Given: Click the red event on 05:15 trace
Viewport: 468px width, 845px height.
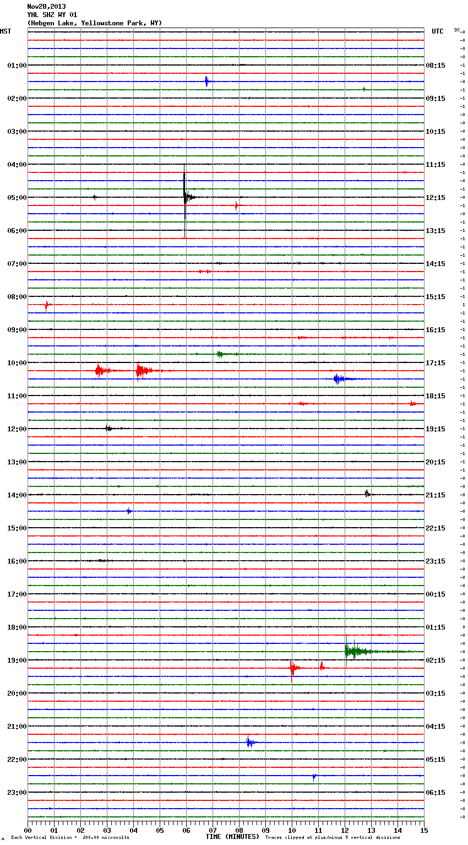Looking at the screenshot, I should (x=237, y=206).
